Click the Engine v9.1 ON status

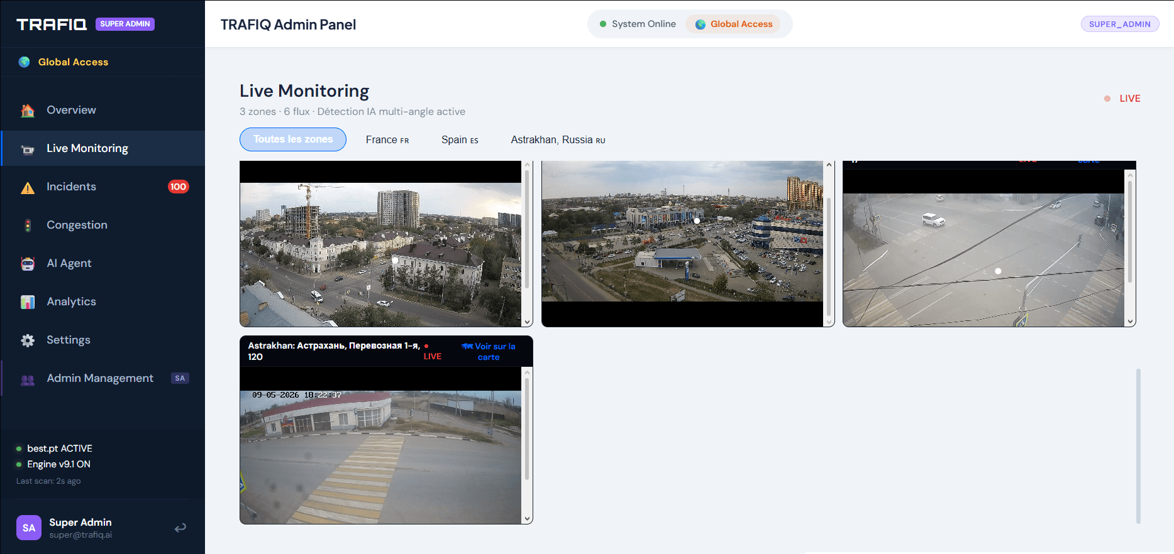click(58, 464)
